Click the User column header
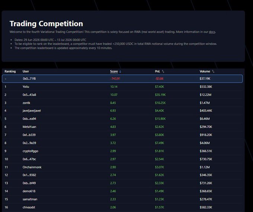Screen dimensions: 253x212 (x=26, y=71)
